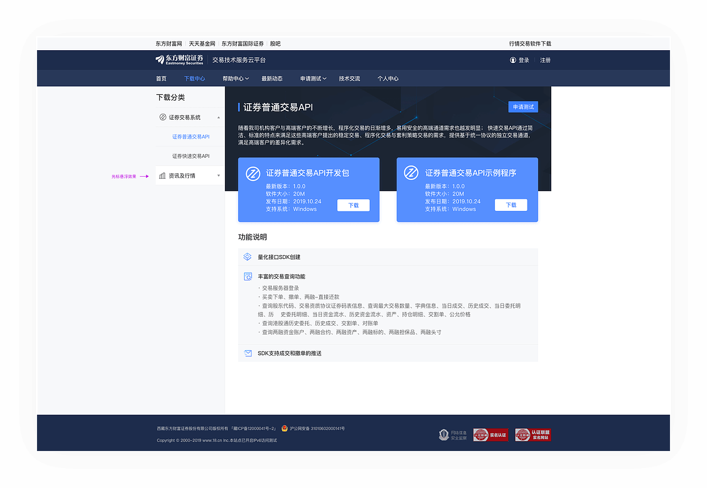This screenshot has width=707, height=488.
Task: Click the blue 申请测试 button
Action: click(523, 107)
